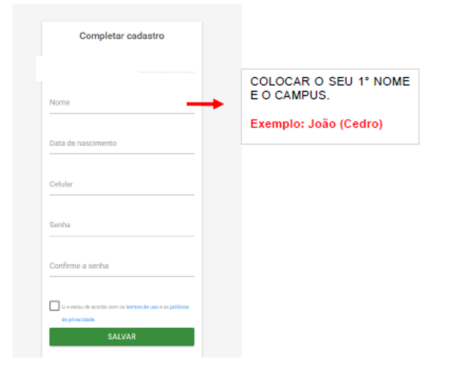
Task: Focus the Data de nascimento field
Action: (120, 144)
